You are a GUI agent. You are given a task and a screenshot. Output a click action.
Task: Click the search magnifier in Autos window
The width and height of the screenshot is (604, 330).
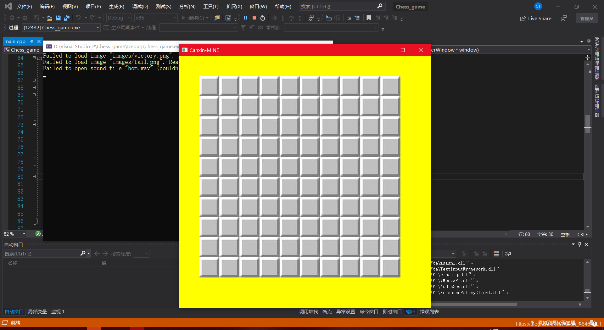point(83,254)
